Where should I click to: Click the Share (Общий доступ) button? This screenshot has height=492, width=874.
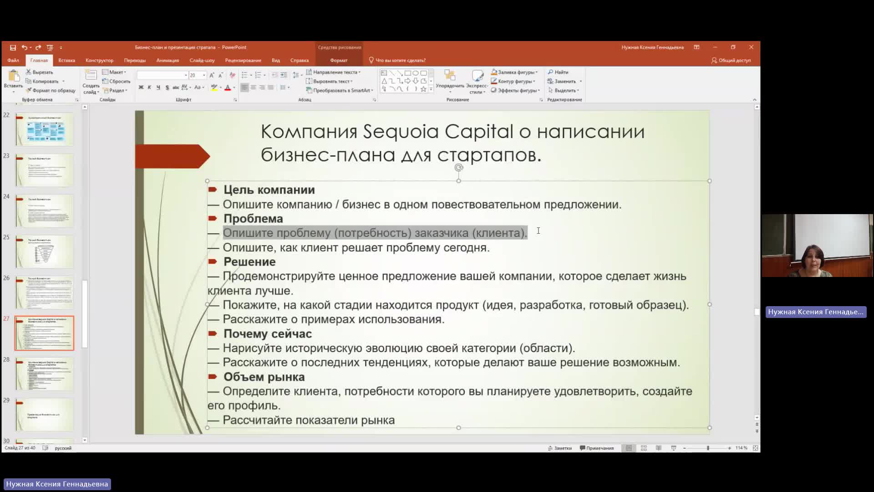[731, 60]
